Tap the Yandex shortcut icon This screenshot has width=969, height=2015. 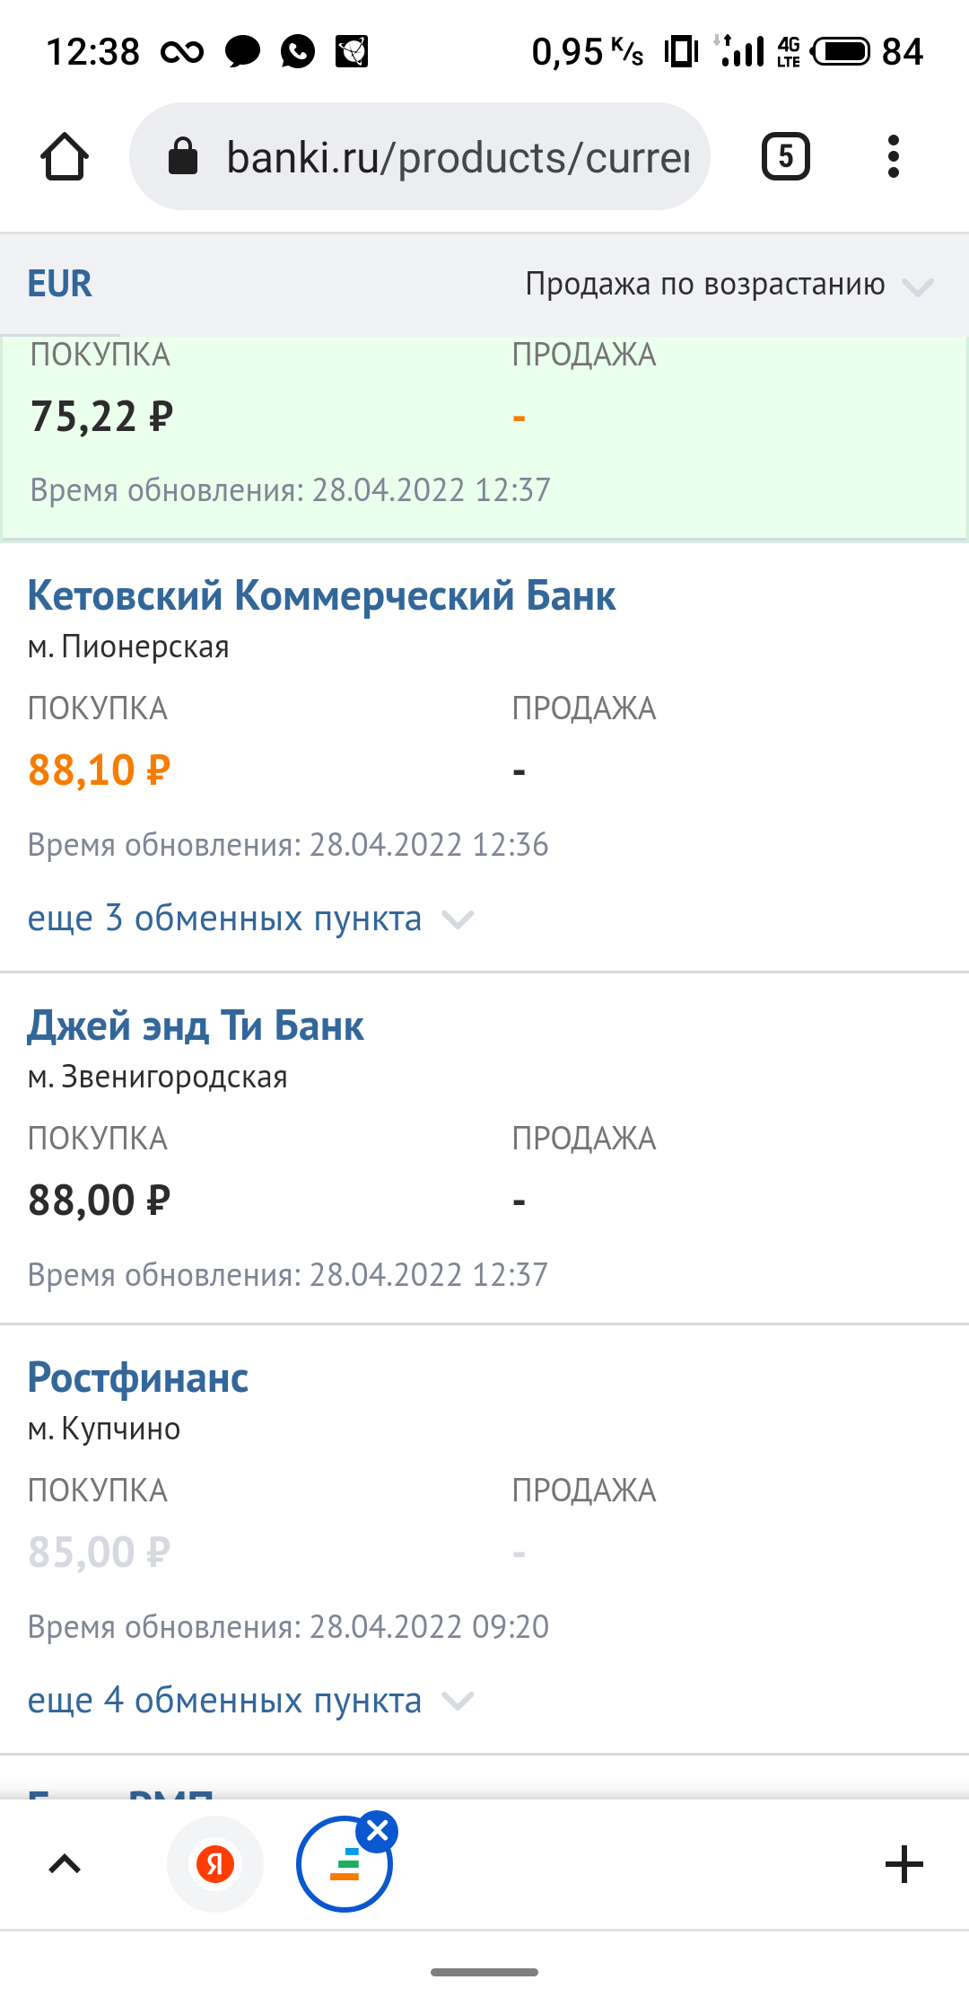pyautogui.click(x=215, y=1864)
